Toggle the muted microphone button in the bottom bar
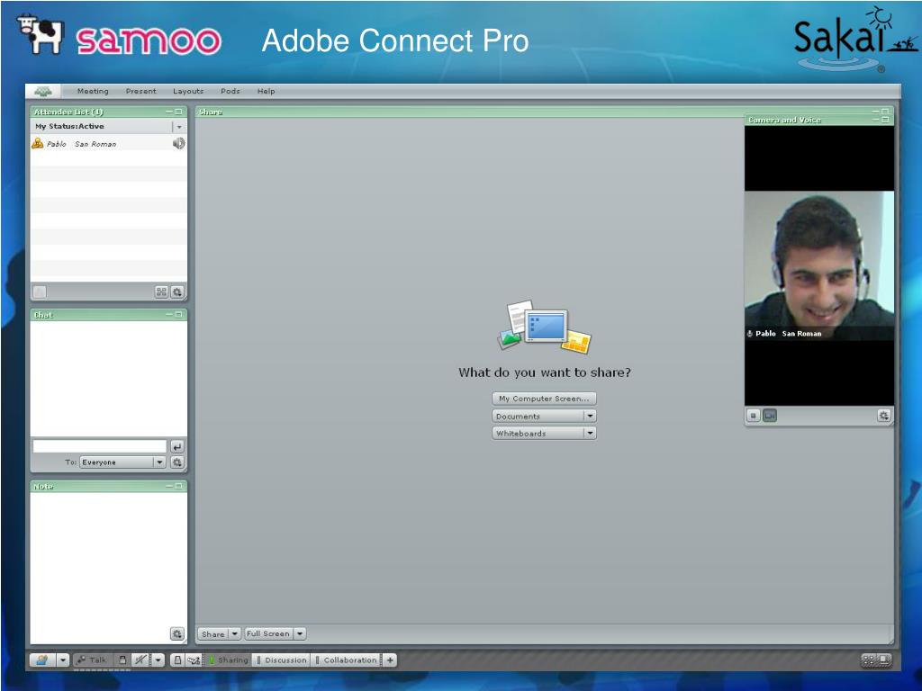The height and width of the screenshot is (691, 922). pyautogui.click(x=140, y=660)
